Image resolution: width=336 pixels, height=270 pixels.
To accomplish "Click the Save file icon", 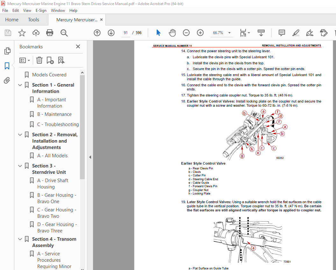I will coord(8,33).
